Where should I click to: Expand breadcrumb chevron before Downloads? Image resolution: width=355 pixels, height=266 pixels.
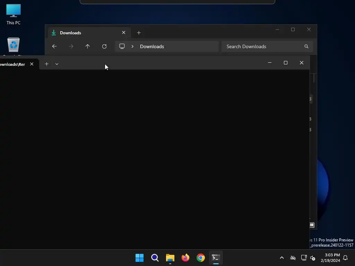point(132,46)
